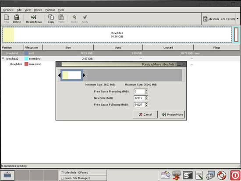
Task: Confirm with the dialog's Resize/Move button
Action: (x=172, y=114)
